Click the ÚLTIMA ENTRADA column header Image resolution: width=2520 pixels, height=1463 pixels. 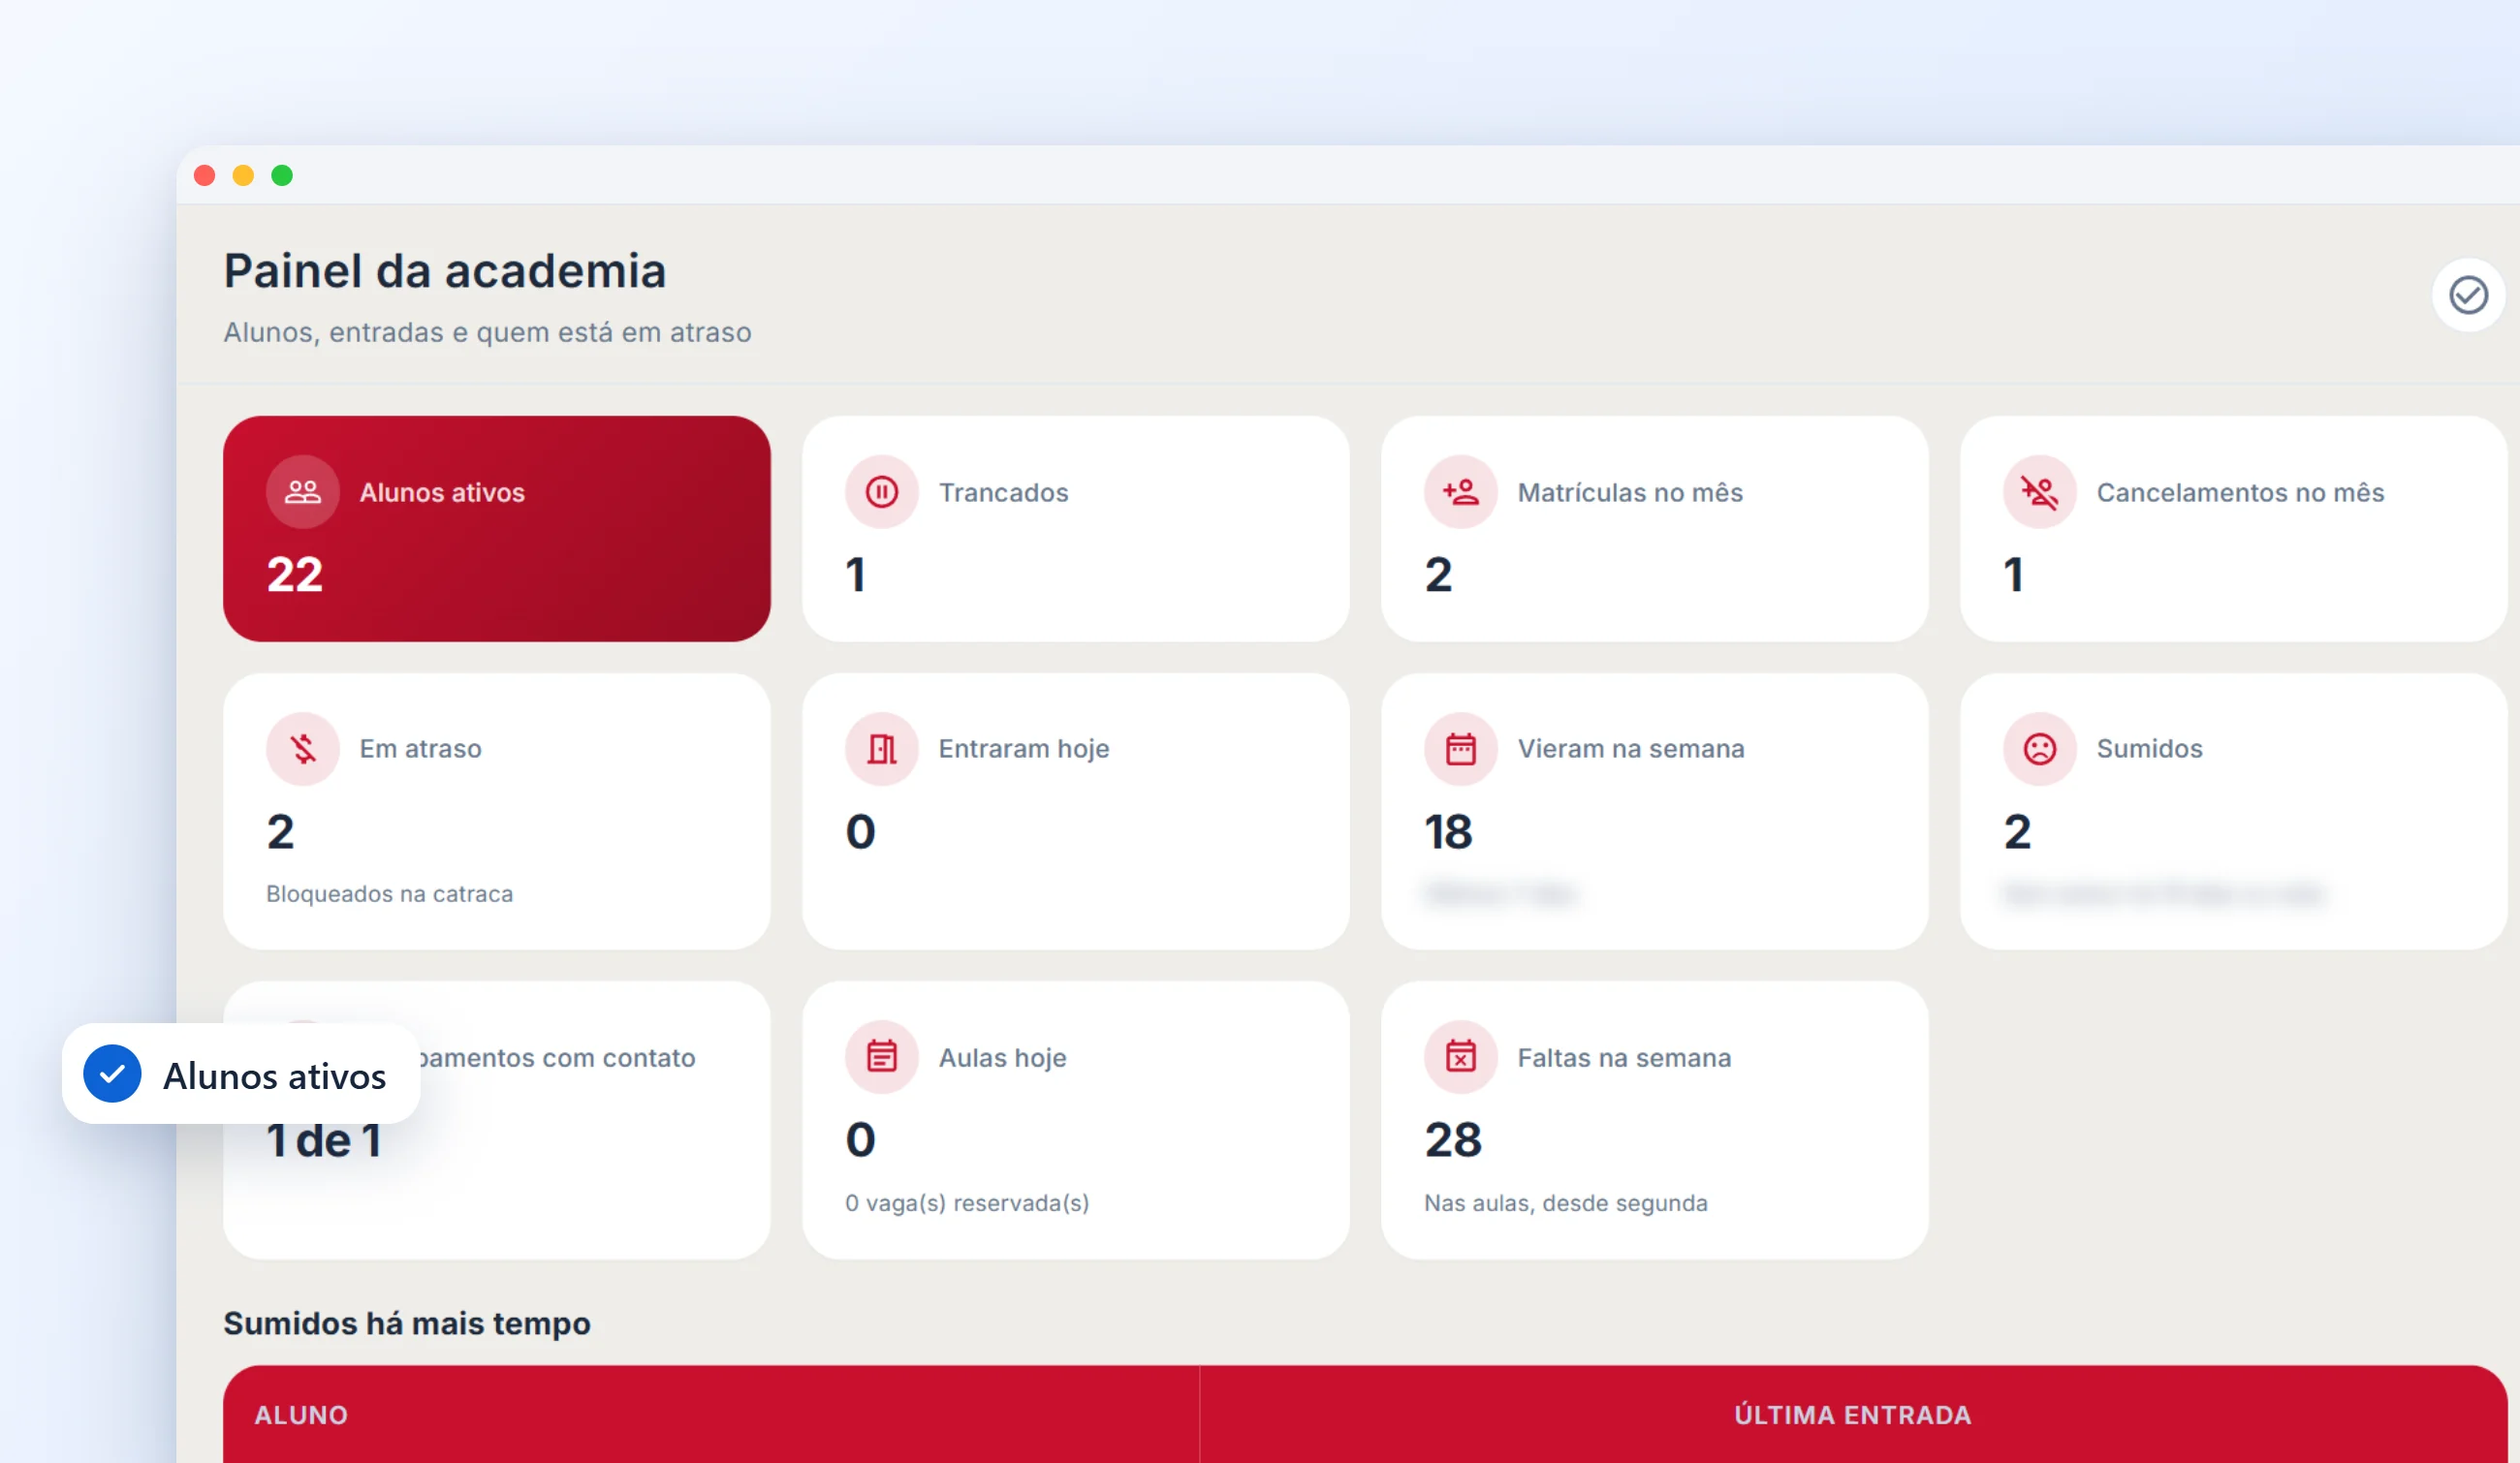coord(1852,1415)
